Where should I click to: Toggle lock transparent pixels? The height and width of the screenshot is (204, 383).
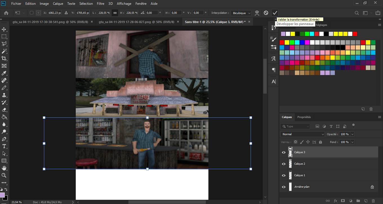pos(295,142)
